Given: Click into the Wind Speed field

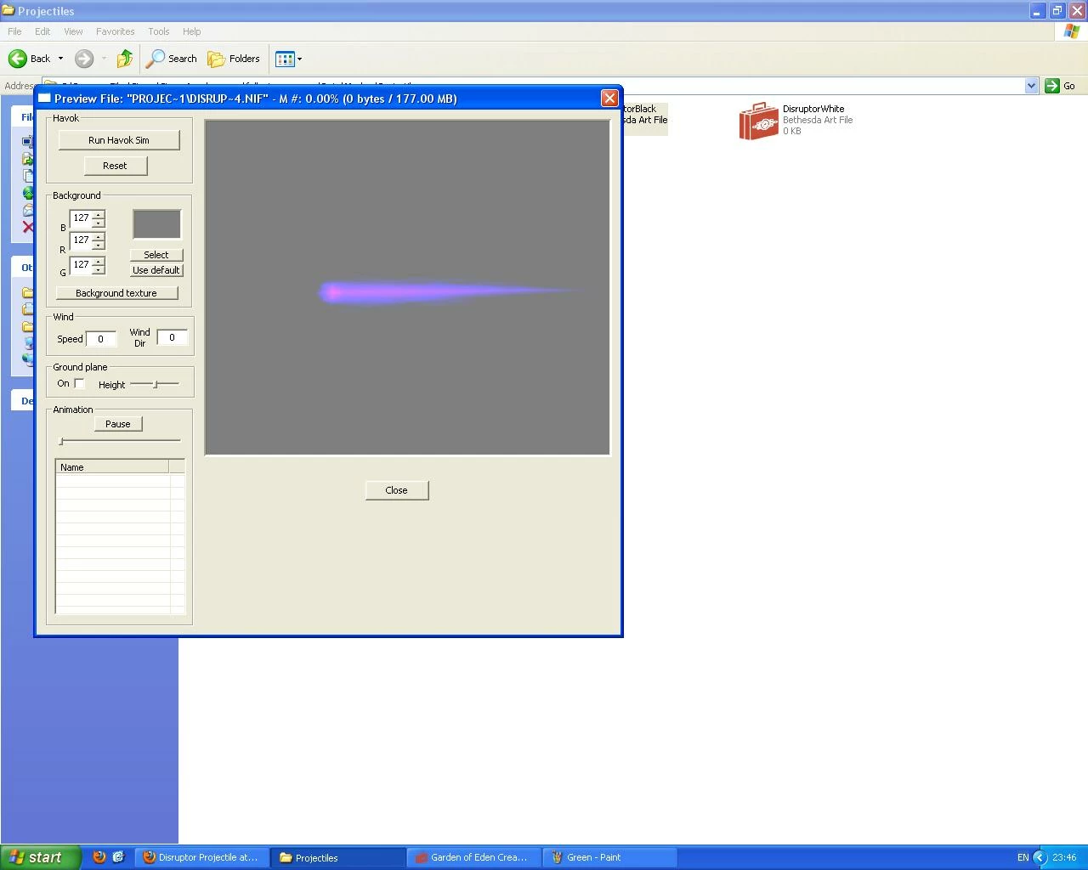Looking at the screenshot, I should (x=100, y=339).
